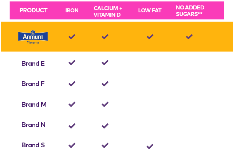Image resolution: width=233 pixels, height=156 pixels.
Task: Click Anmum's Low Fat checkmark
Action: click(x=150, y=37)
